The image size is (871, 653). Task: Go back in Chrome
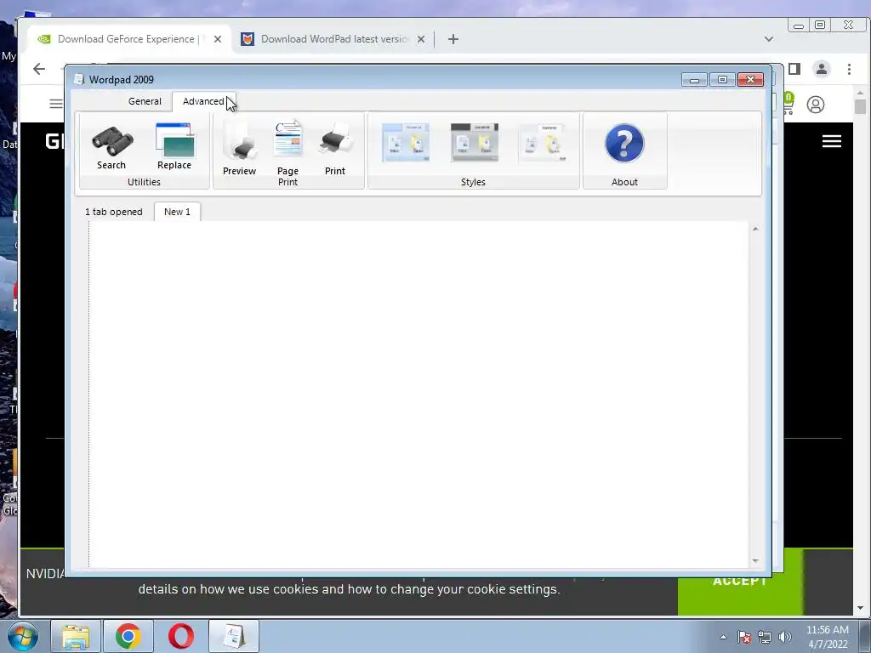(39, 69)
